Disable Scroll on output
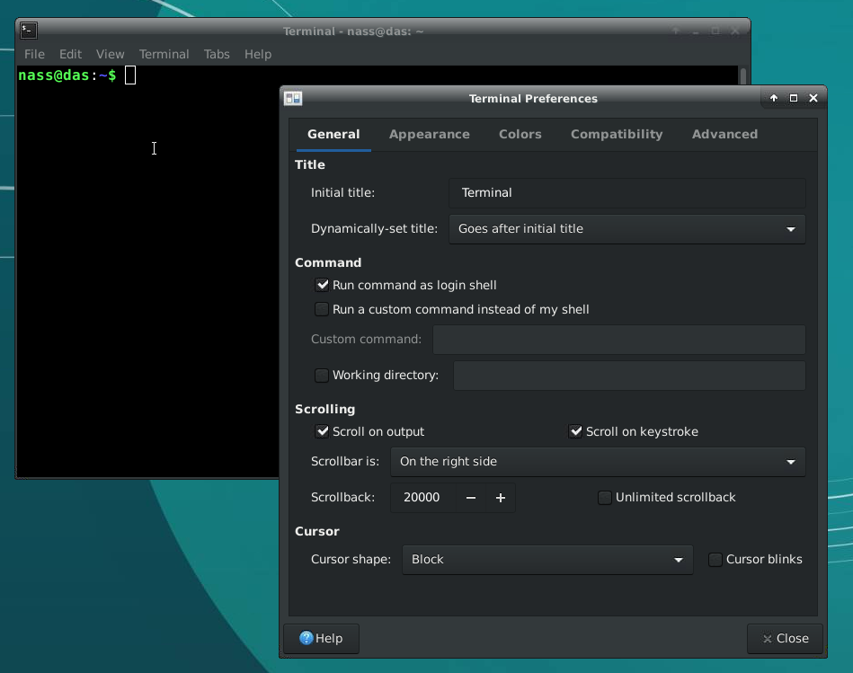 coord(322,431)
